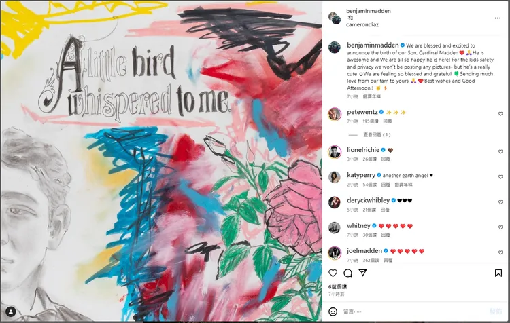Viewport: 510px width, 323px height.
Task: Like the post with the heart icon
Action: [333, 273]
